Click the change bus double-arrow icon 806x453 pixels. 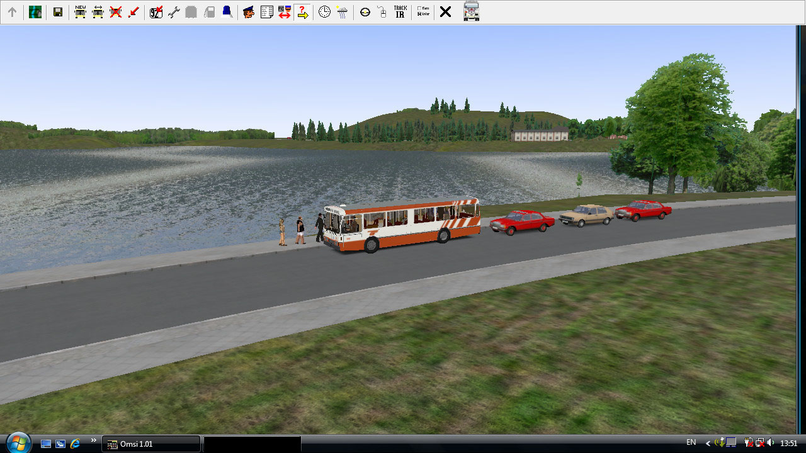(98, 12)
